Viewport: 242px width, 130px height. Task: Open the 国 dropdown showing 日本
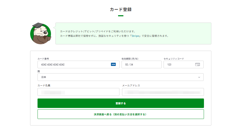click(120, 77)
